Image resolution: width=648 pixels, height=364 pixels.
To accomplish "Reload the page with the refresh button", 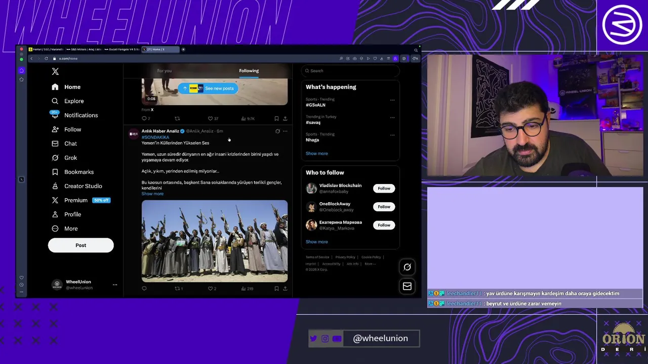I will (x=46, y=59).
